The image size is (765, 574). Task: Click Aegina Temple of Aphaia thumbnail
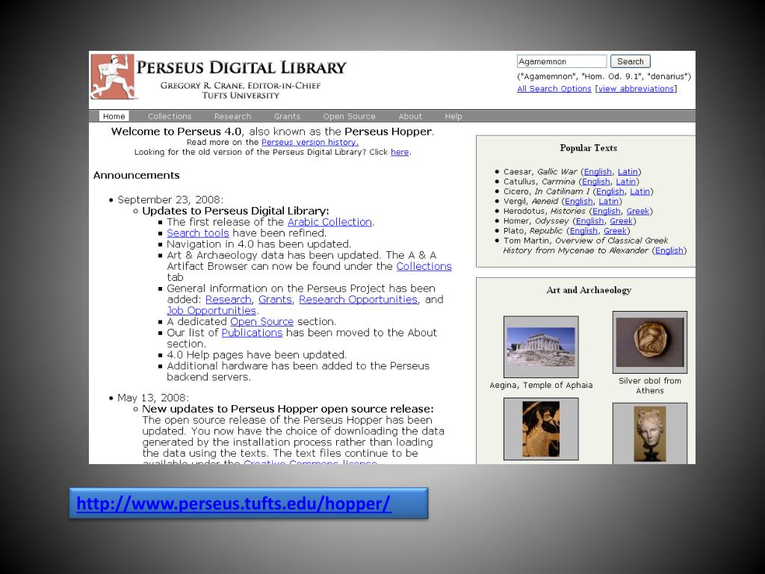tap(541, 347)
